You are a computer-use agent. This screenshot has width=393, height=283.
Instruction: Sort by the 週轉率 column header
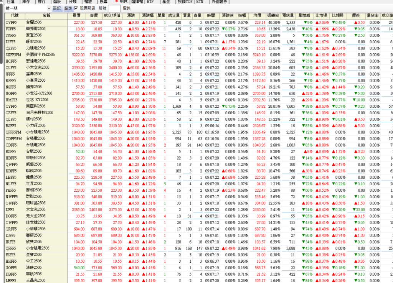[x=273, y=15]
